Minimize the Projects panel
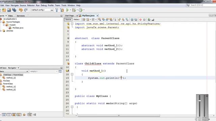 click(61, 16)
